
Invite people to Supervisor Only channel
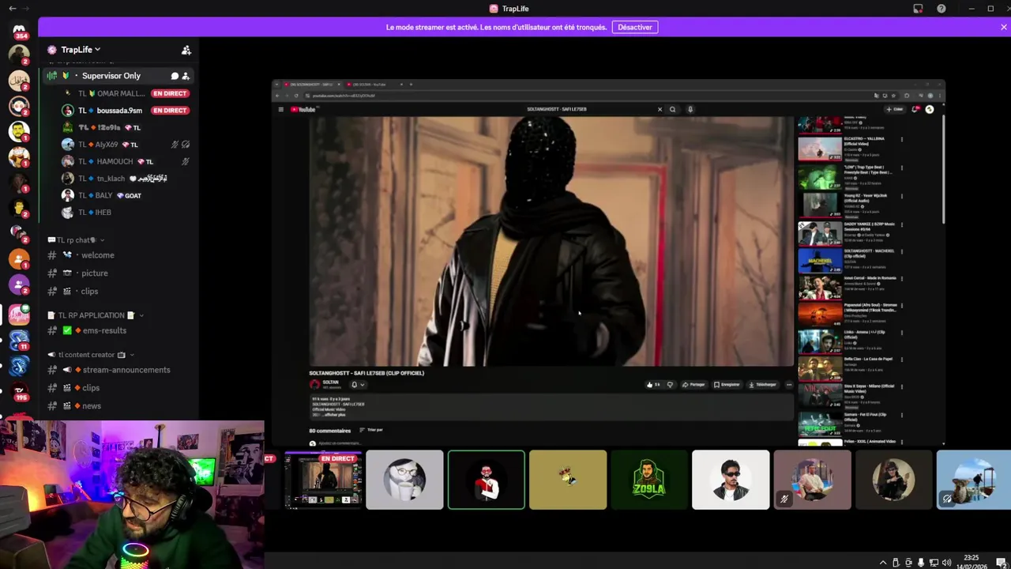tap(186, 76)
